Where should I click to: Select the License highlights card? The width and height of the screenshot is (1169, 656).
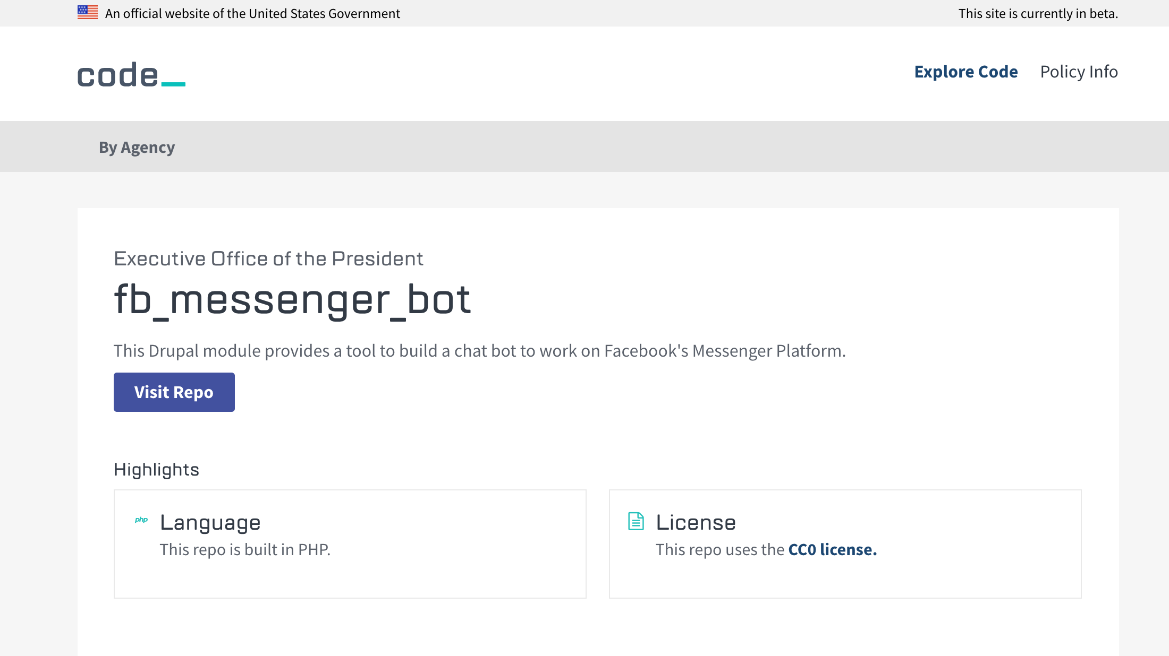coord(846,543)
